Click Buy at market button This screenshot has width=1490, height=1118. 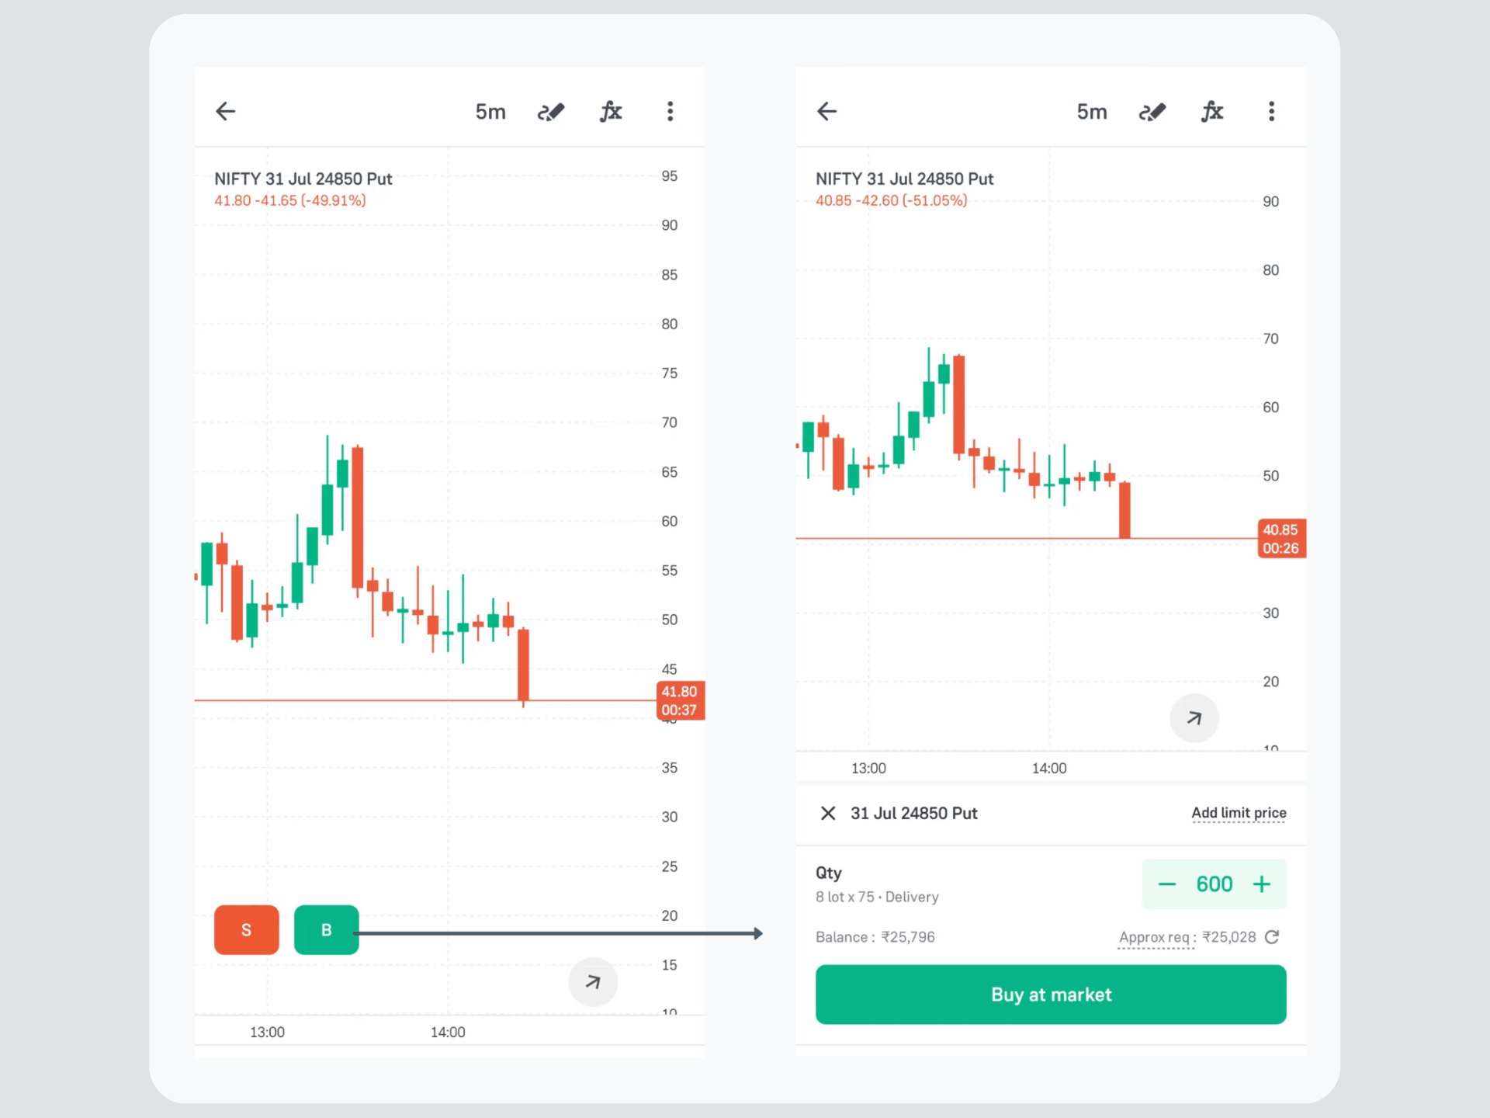tap(1051, 995)
